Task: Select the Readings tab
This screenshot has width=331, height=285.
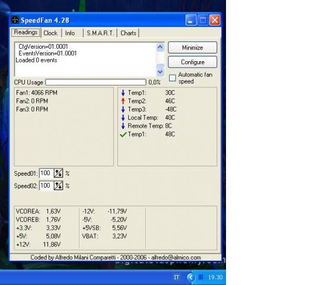Action: (26, 33)
